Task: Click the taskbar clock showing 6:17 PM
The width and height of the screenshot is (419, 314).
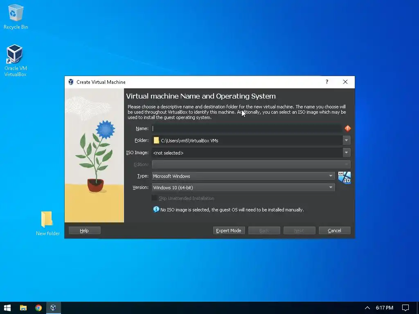Action: [x=385, y=308]
